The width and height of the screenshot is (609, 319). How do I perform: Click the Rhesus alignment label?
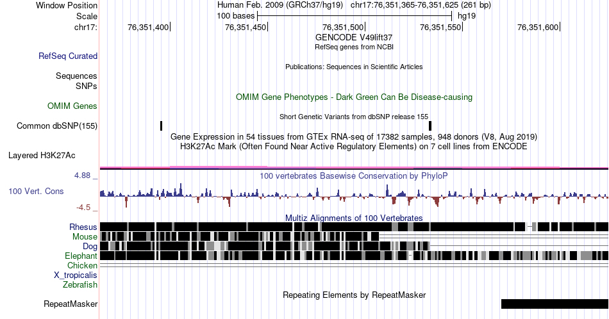(x=83, y=227)
